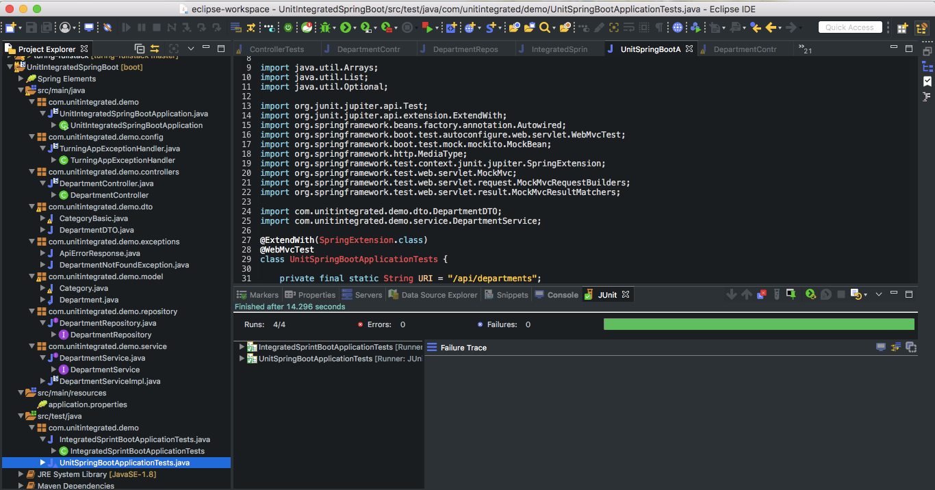Toggle Scroll Lock in JUnit view
The height and width of the screenshot is (490, 935).
pos(777,294)
